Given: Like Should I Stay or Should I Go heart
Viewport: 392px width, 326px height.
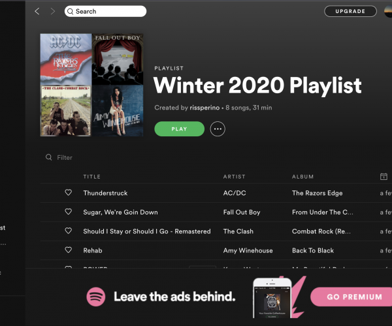Looking at the screenshot, I should coord(68,231).
